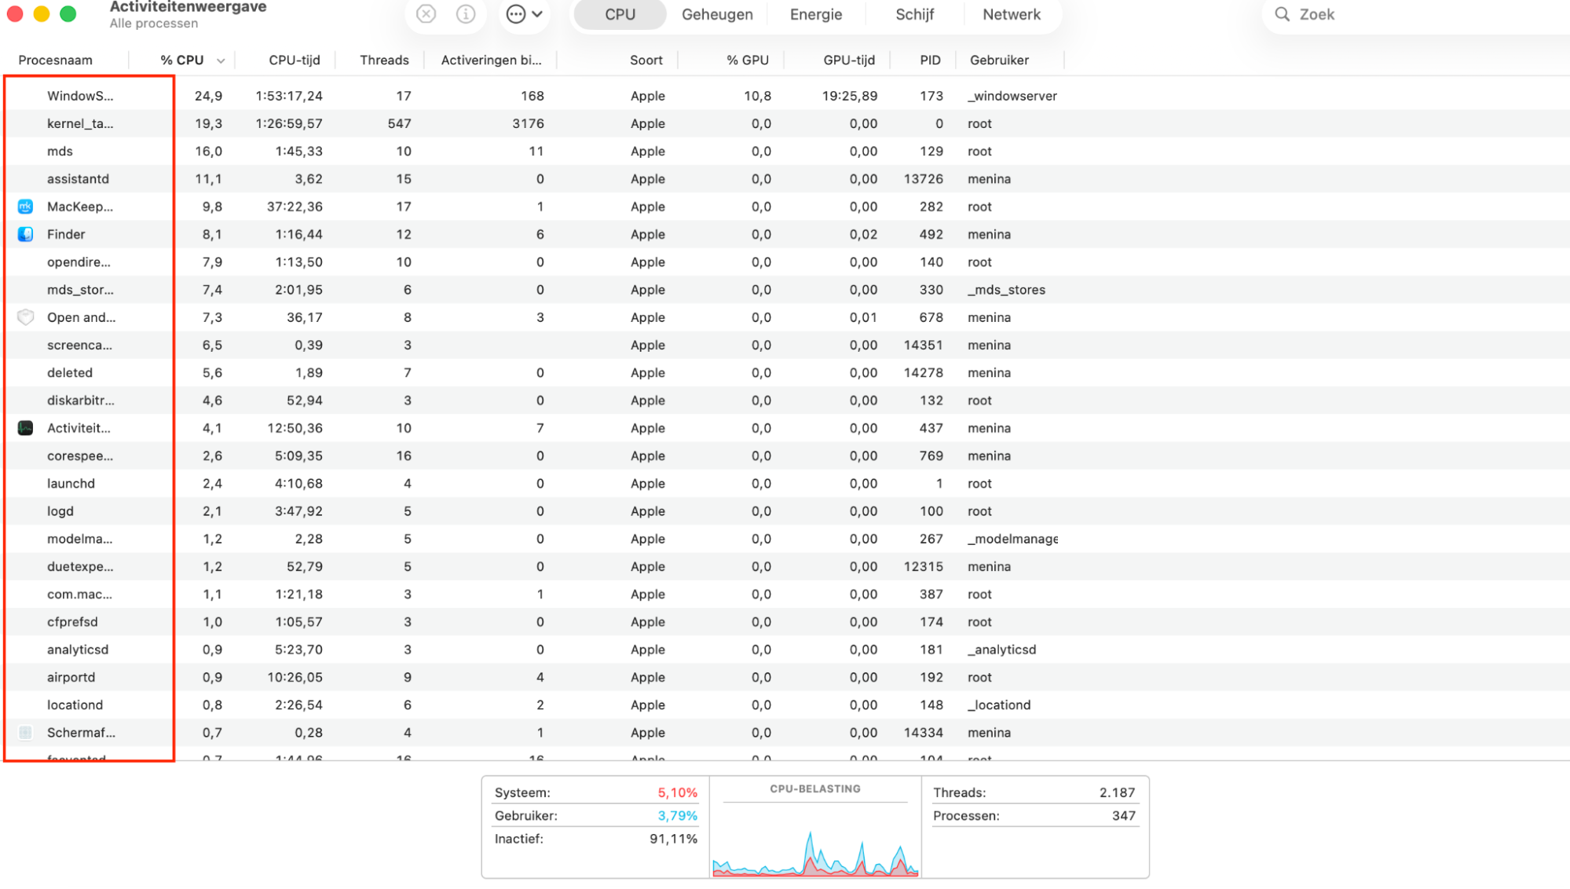Viewport: 1570px width, 889px height.
Task: Open the chevron dropdown beside the ellipsis button
Action: click(537, 14)
